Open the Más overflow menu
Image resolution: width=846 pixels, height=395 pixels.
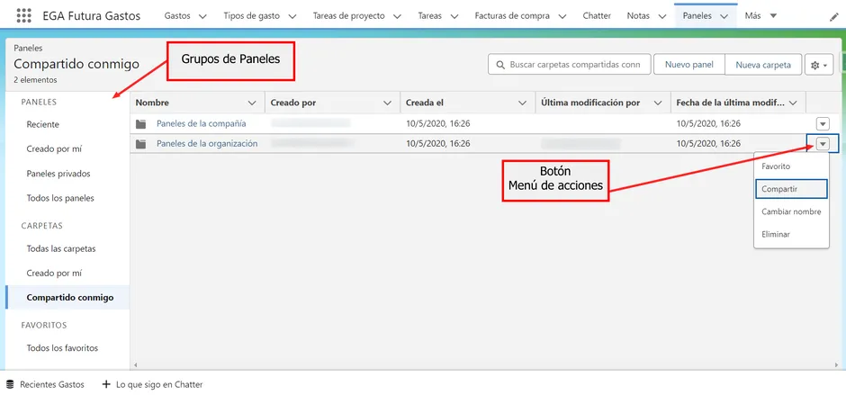click(x=760, y=15)
